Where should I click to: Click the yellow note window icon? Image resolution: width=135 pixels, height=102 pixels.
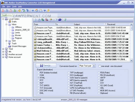(51, 20)
